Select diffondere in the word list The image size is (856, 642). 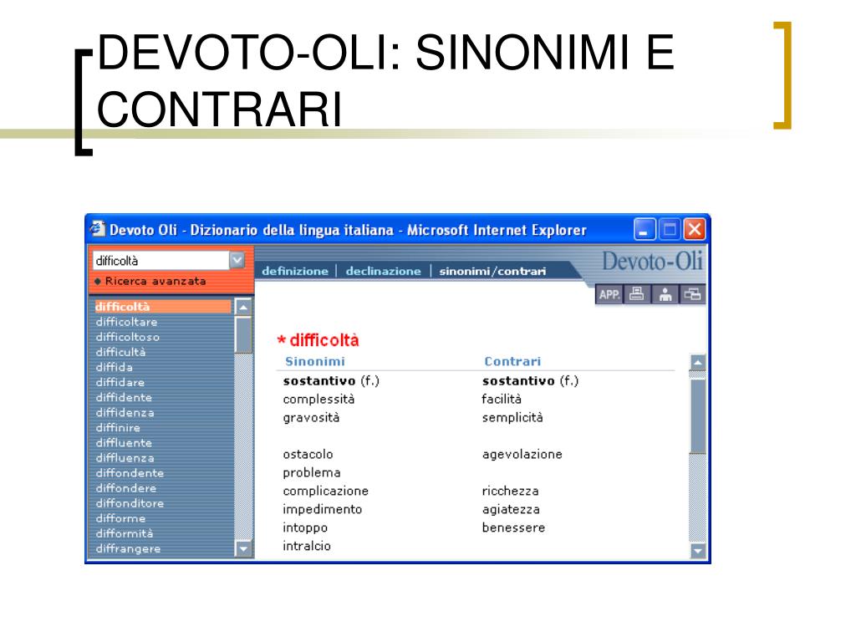[126, 488]
